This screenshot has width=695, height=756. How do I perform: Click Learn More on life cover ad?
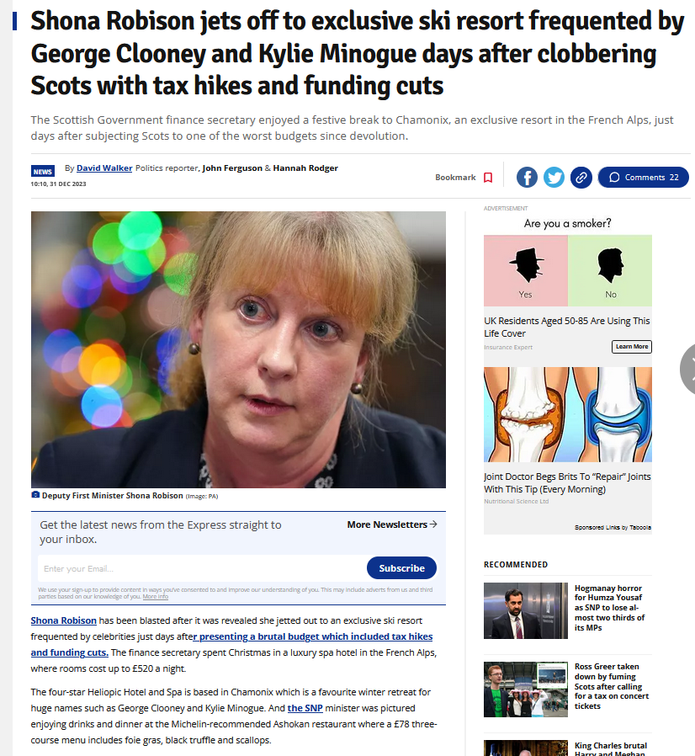[631, 347]
